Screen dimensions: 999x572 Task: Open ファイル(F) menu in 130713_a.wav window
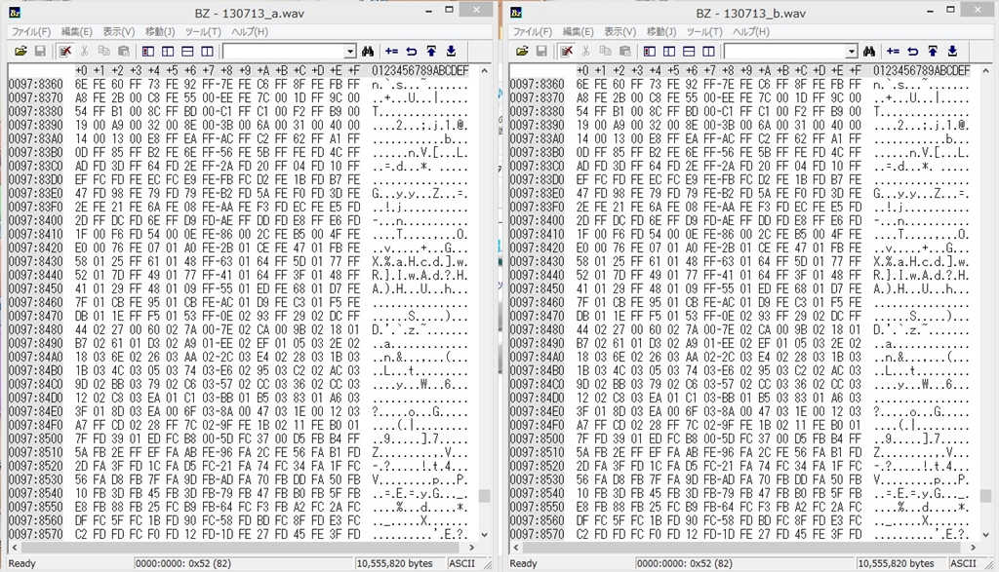coord(31,31)
